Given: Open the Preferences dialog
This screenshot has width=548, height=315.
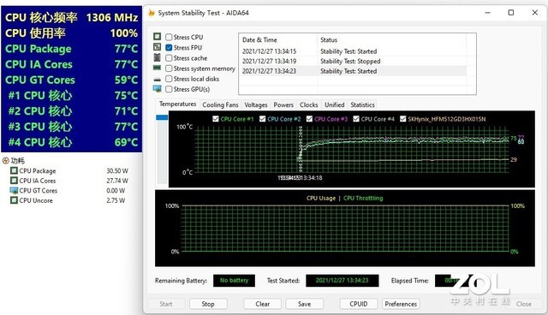Looking at the screenshot, I should (401, 304).
